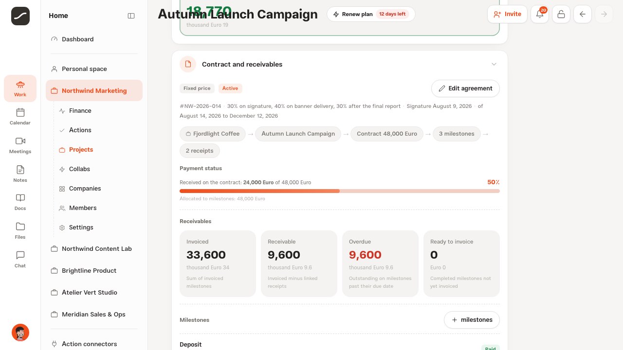Go forward with right arrow
Screen dimensions: 623x350
click(604, 14)
